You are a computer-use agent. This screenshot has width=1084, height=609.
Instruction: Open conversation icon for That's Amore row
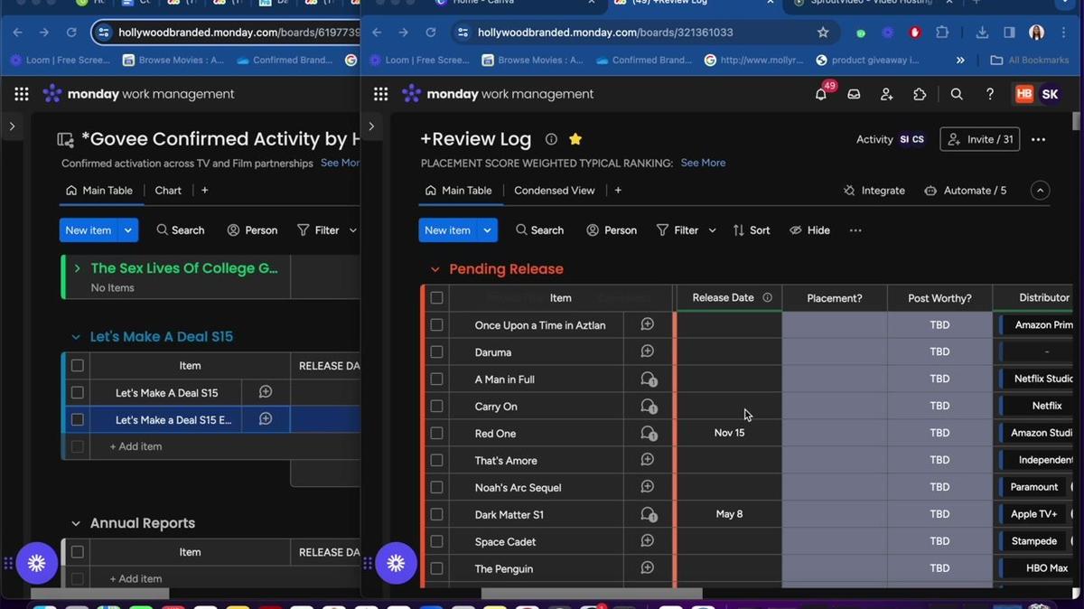pyautogui.click(x=647, y=460)
